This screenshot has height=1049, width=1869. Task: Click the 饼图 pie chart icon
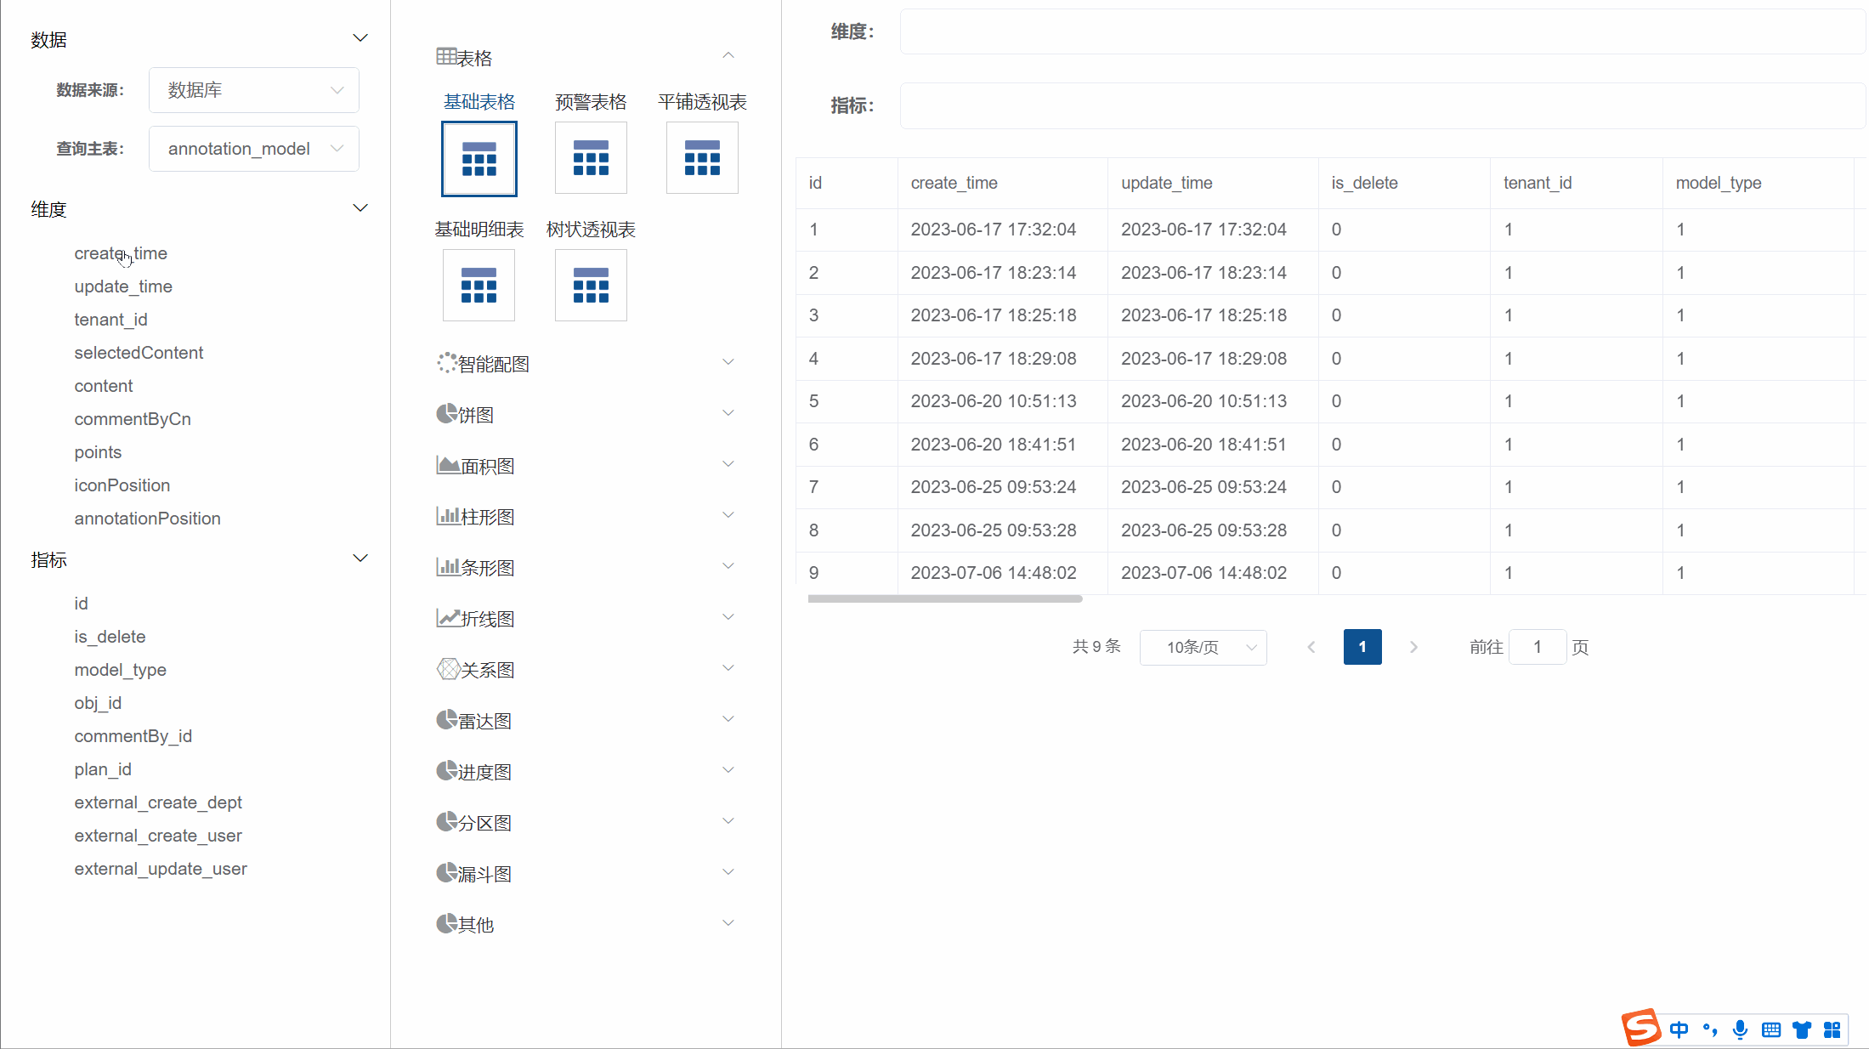click(x=447, y=414)
